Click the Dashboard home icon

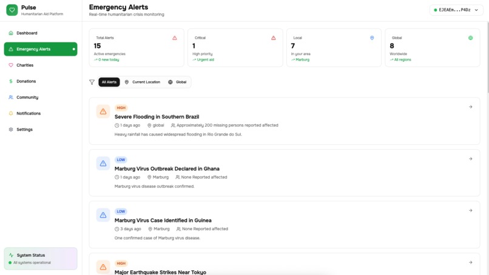pyautogui.click(x=11, y=33)
